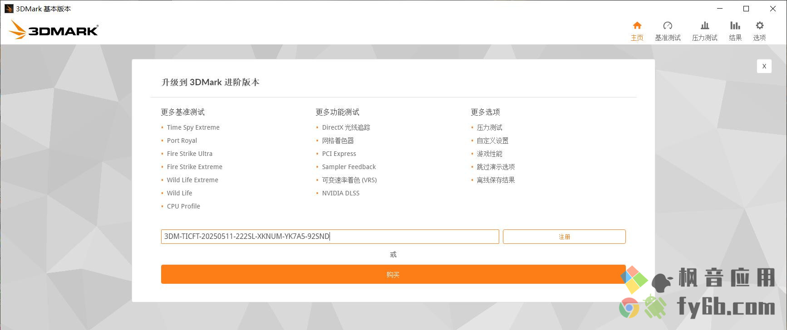787x330 pixels.
Task: Click the 可变速率着色 (VRS) item
Action: (x=349, y=180)
